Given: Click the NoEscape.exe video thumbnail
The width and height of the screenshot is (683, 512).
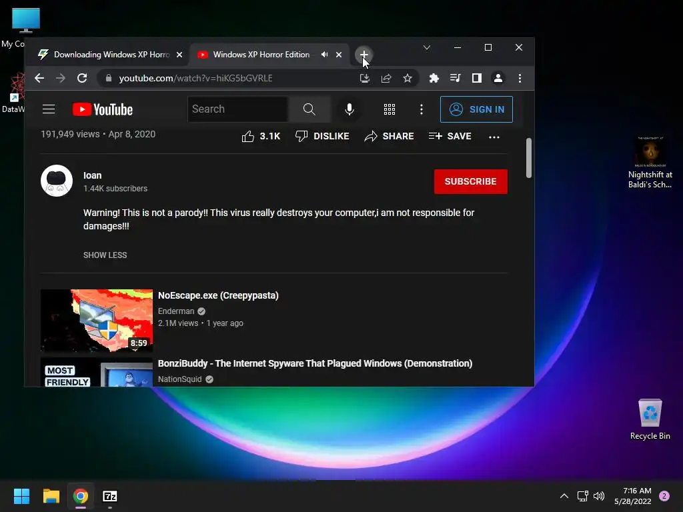Looking at the screenshot, I should 97,321.
